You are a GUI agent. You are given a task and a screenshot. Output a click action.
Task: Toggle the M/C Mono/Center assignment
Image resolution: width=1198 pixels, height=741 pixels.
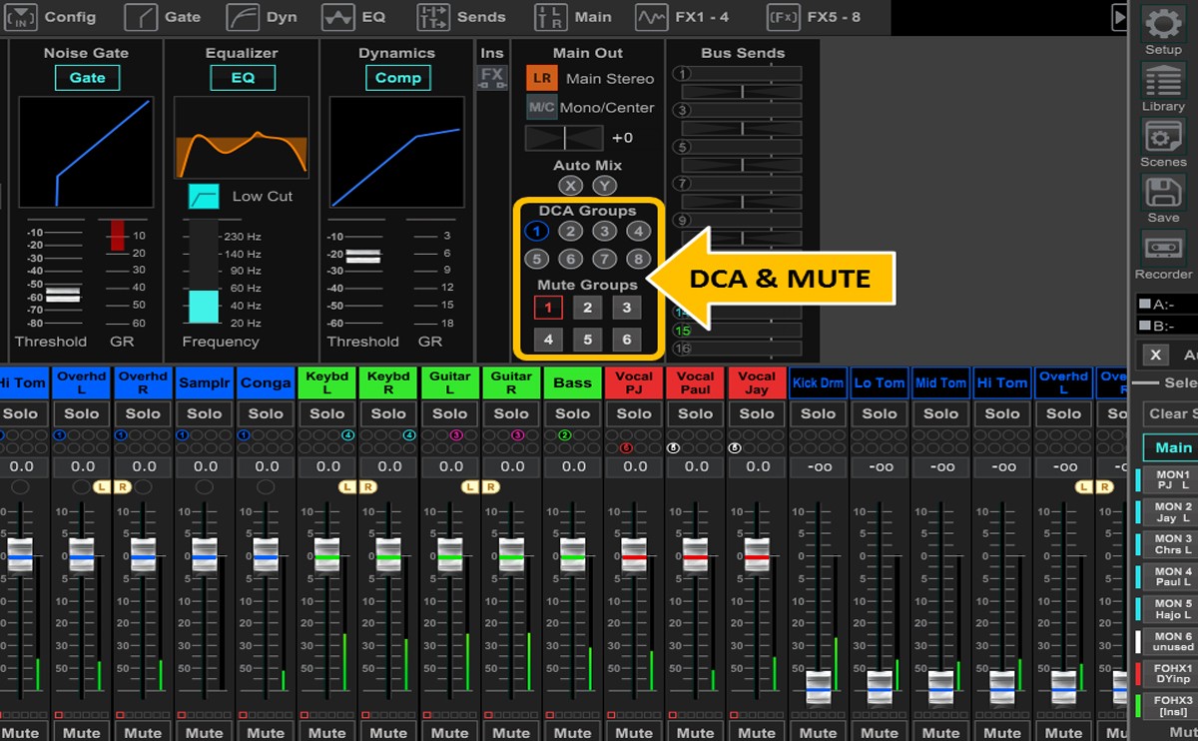[x=542, y=107]
